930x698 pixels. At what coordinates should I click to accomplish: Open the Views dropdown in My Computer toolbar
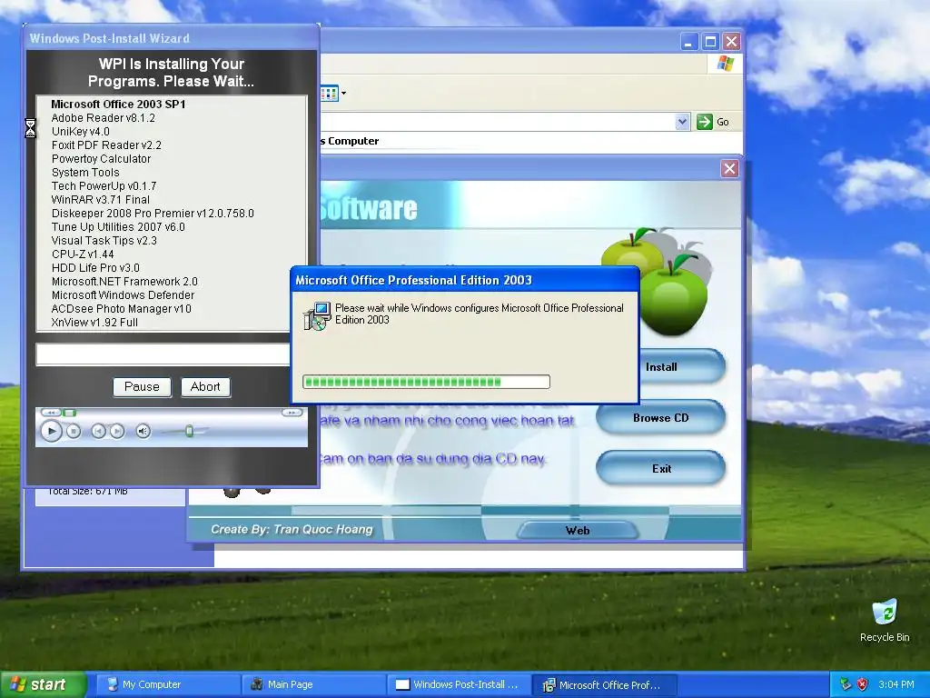click(x=343, y=94)
